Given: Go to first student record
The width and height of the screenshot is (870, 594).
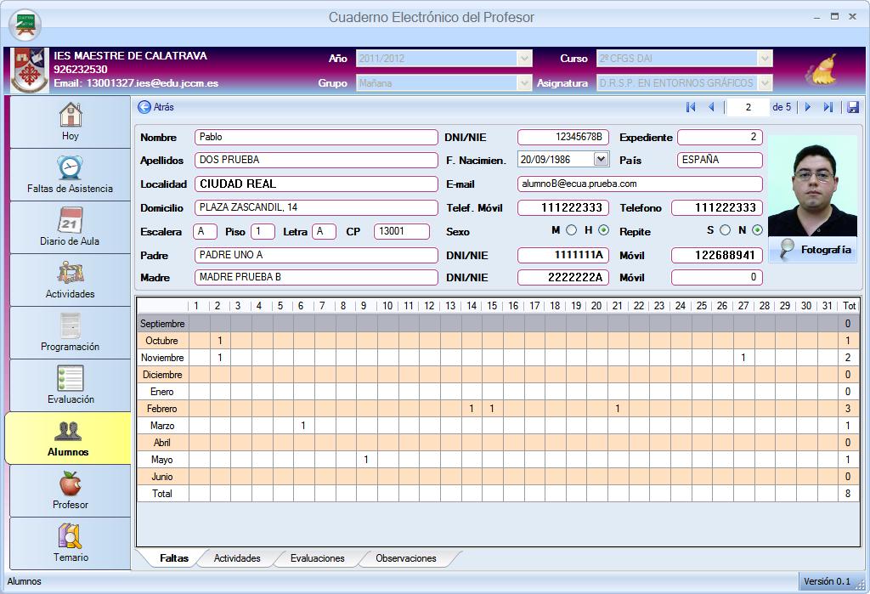Looking at the screenshot, I should coord(691,107).
